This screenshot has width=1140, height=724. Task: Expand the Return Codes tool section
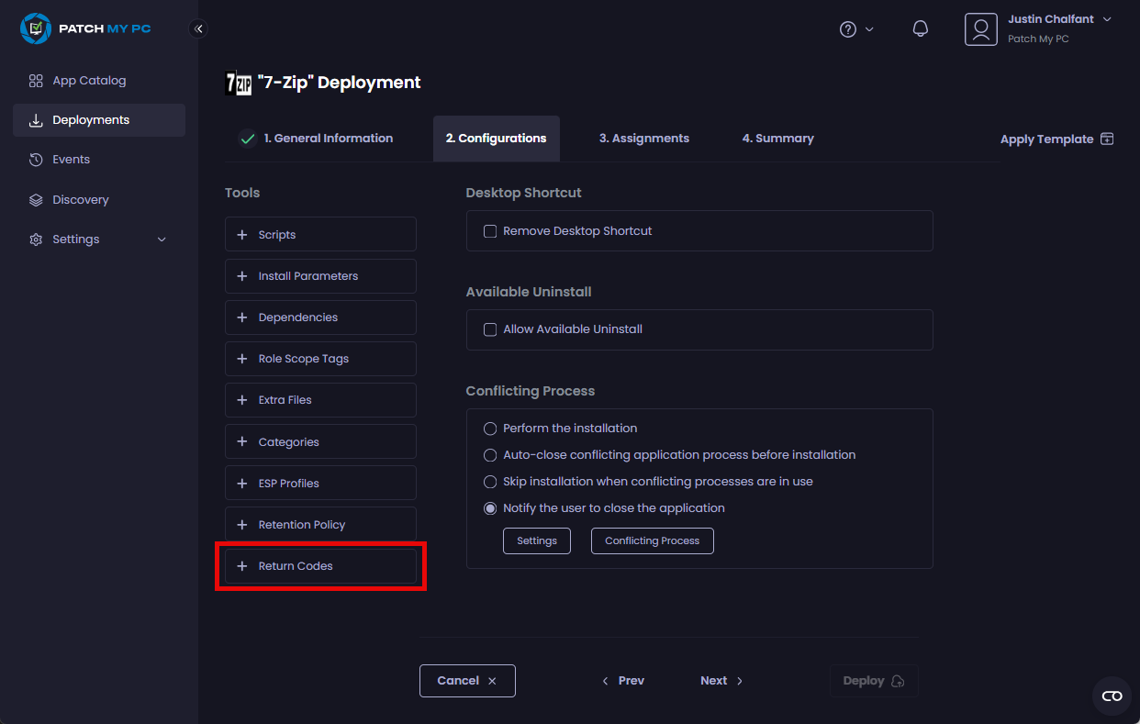320,566
